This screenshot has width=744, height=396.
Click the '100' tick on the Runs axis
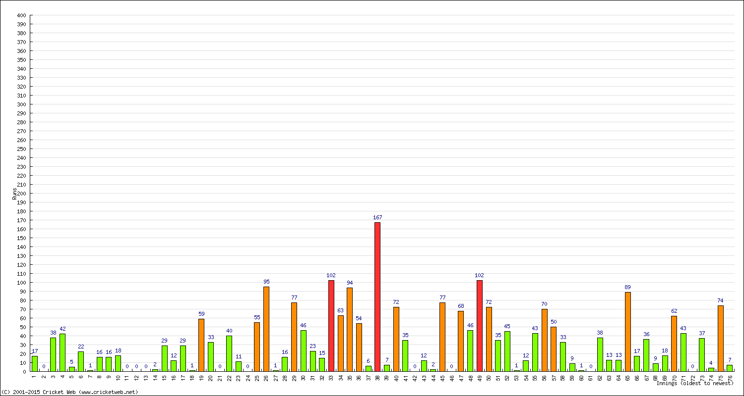(x=21, y=283)
